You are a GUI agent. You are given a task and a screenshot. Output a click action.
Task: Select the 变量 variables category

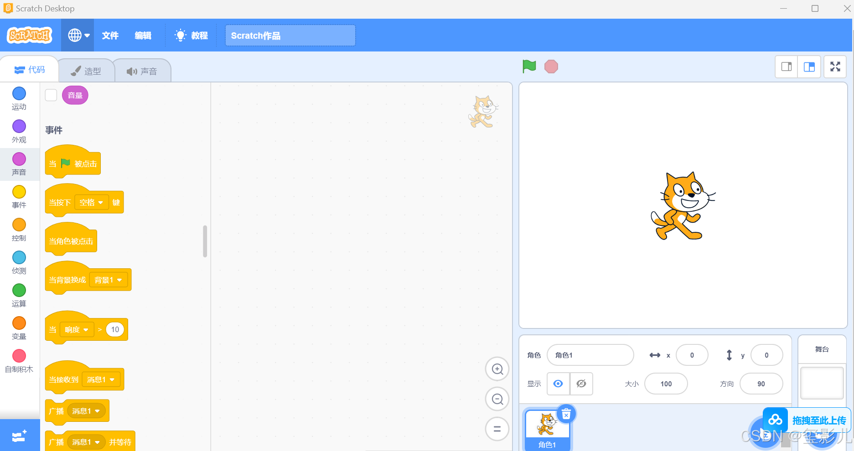pos(19,328)
